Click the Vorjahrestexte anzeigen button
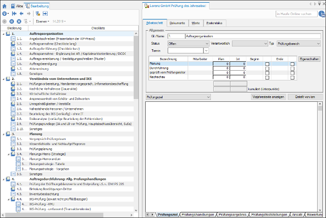Screen dimensions: 326x218 point(268,97)
